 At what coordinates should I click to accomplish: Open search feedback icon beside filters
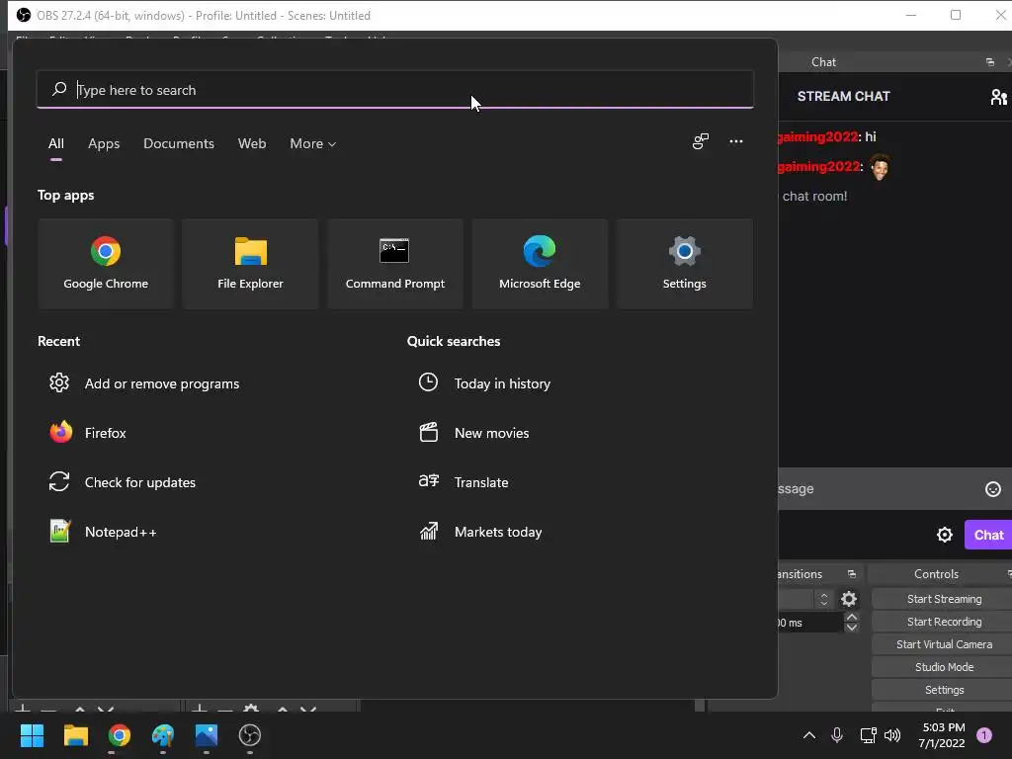tap(701, 141)
